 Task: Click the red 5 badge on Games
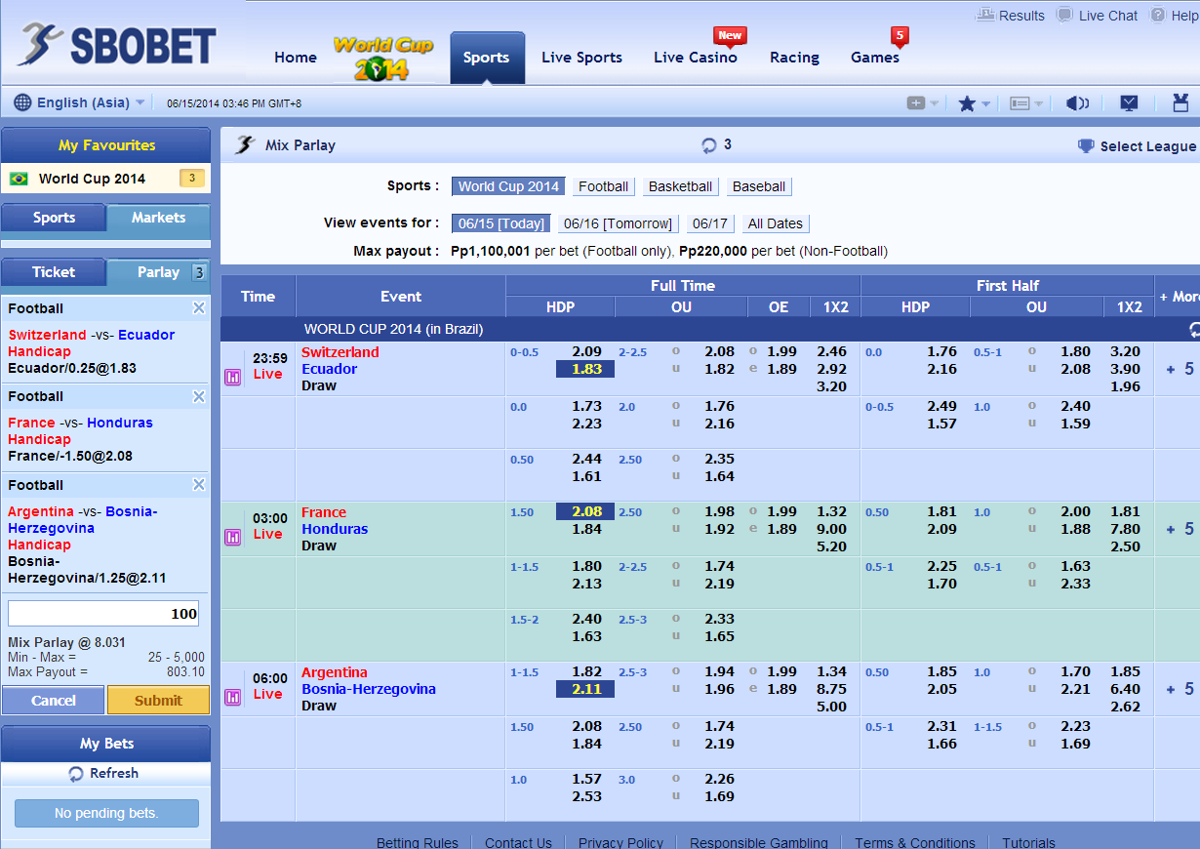(900, 36)
